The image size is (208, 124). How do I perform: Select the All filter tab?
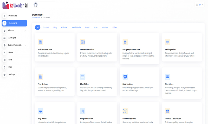[x=37, y=27]
